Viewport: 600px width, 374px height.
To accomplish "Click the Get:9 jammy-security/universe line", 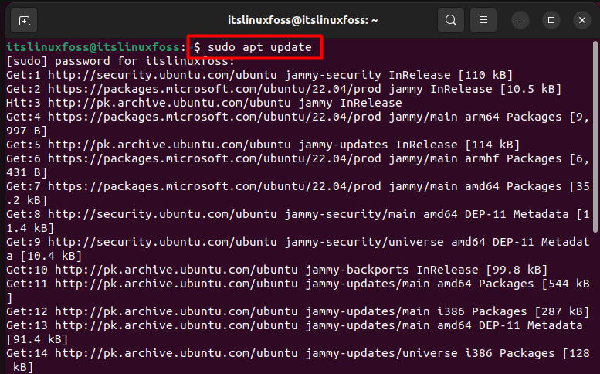I will (x=298, y=249).
